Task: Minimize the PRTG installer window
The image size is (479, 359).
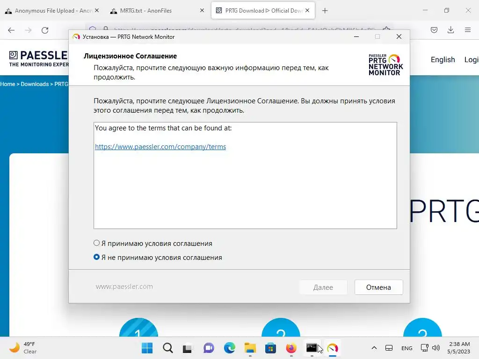Action: [x=356, y=36]
